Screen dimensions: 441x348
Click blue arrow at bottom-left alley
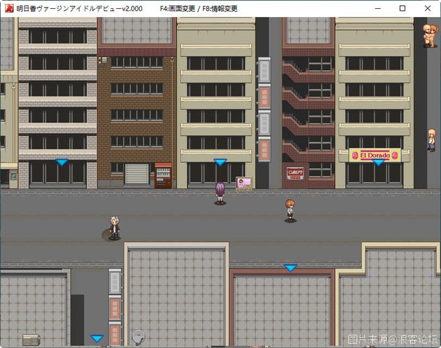tap(96, 339)
